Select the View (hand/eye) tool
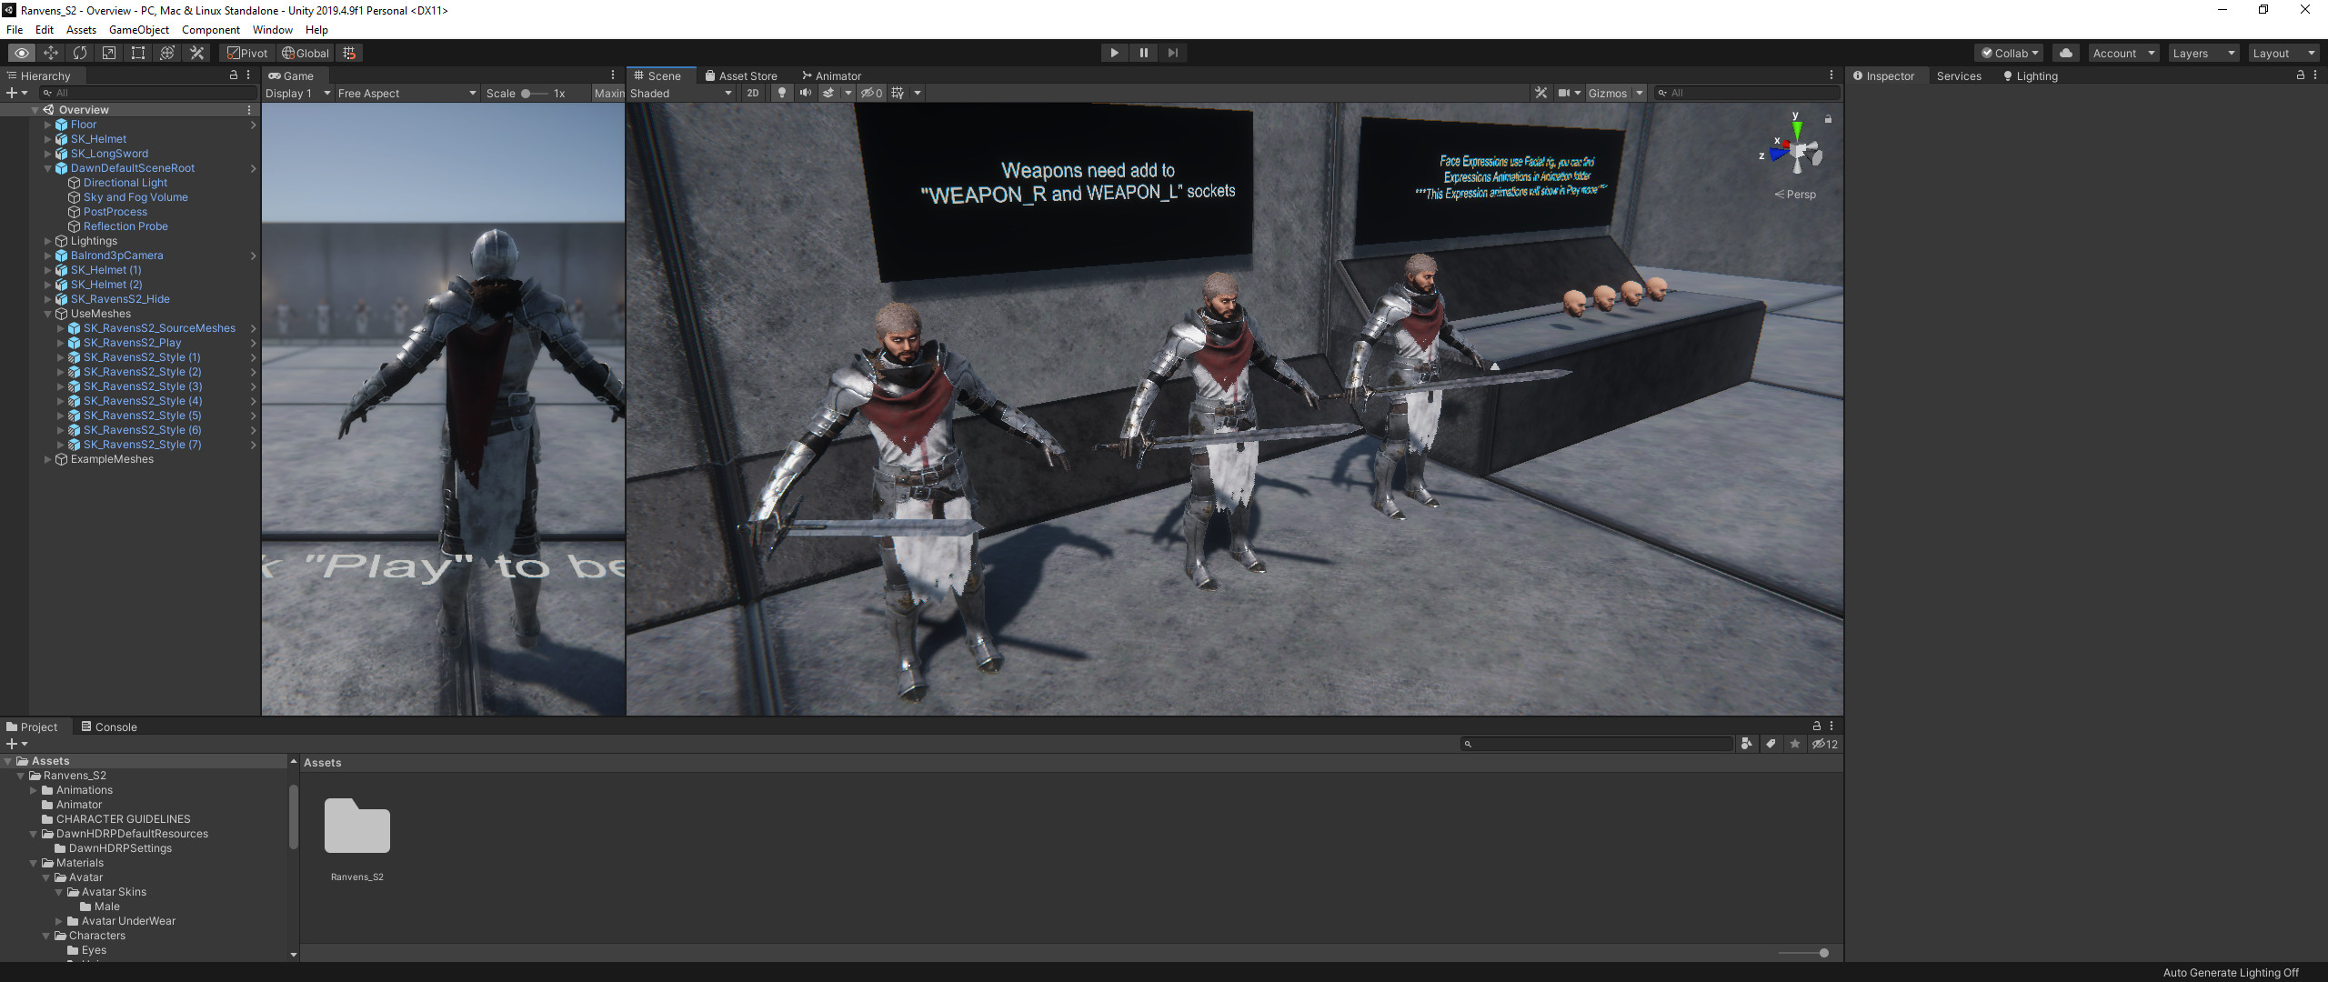 click(21, 53)
